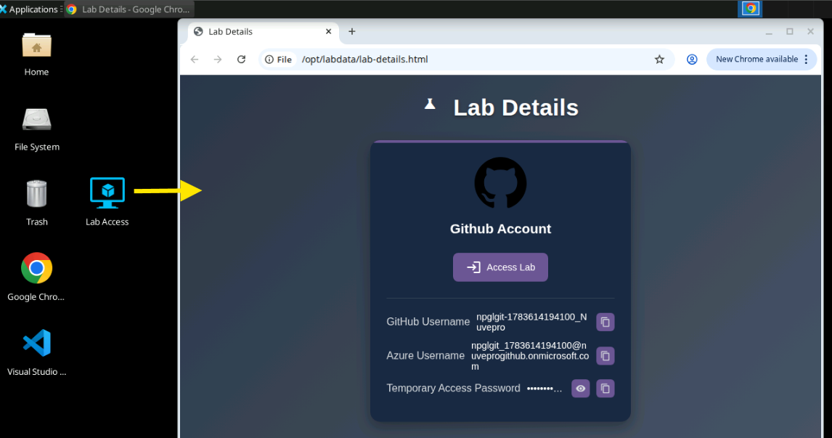The image size is (832, 438).
Task: Reveal password with the eye icon
Action: pyautogui.click(x=581, y=389)
